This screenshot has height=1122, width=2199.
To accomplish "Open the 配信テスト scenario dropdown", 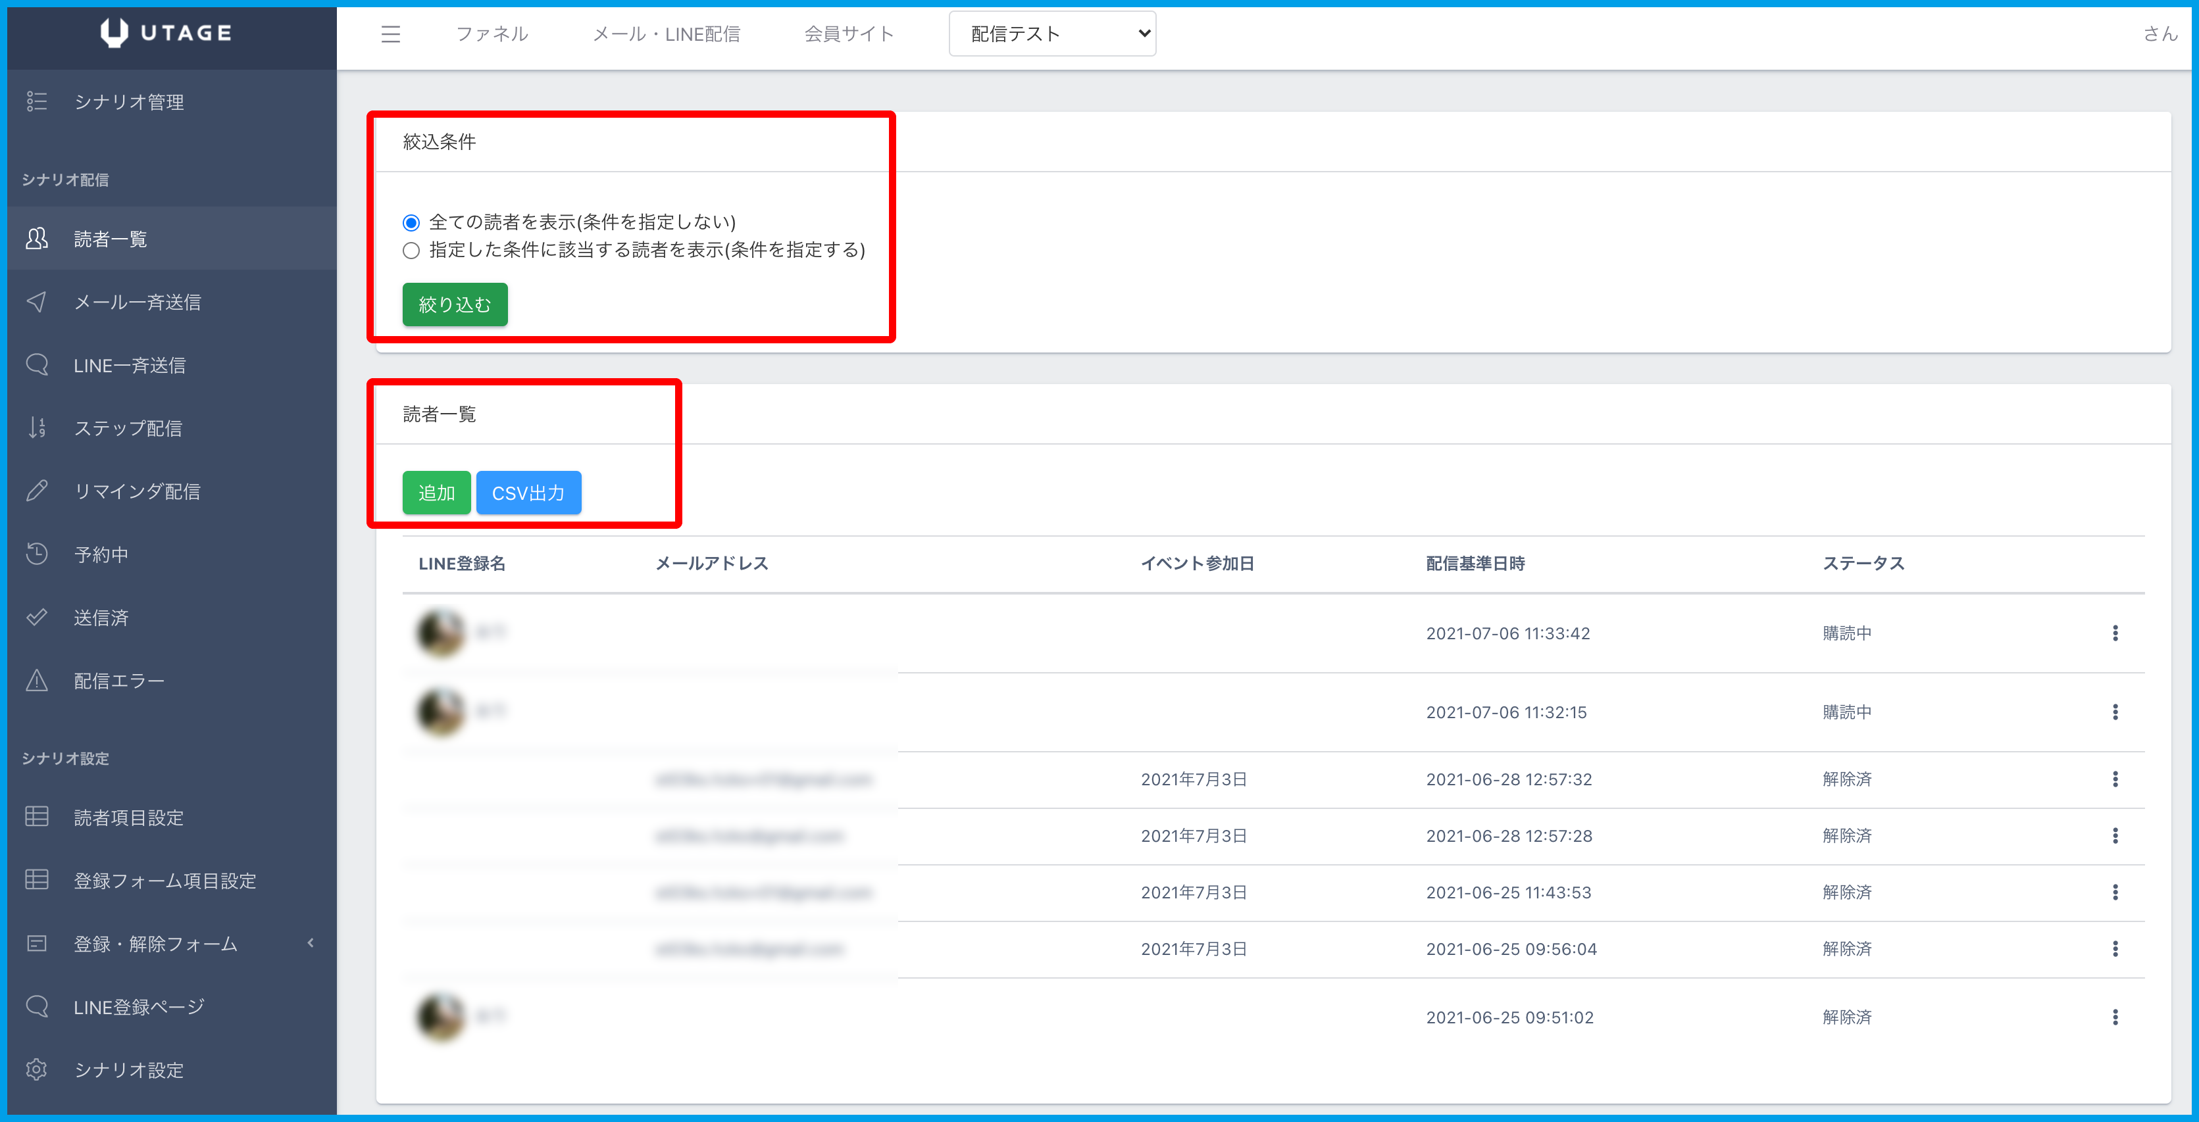I will coord(1051,34).
